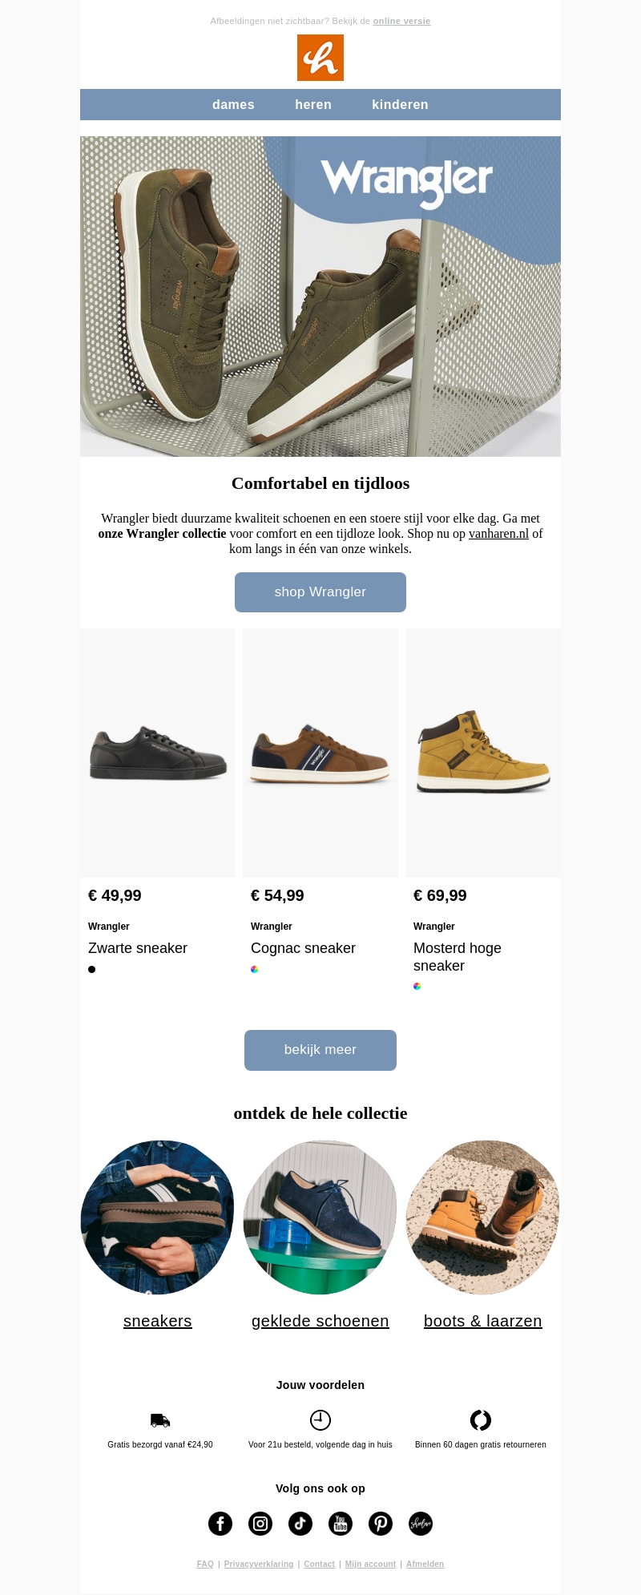Click the orange vanHaren logo
The height and width of the screenshot is (1595, 641).
pyautogui.click(x=320, y=57)
